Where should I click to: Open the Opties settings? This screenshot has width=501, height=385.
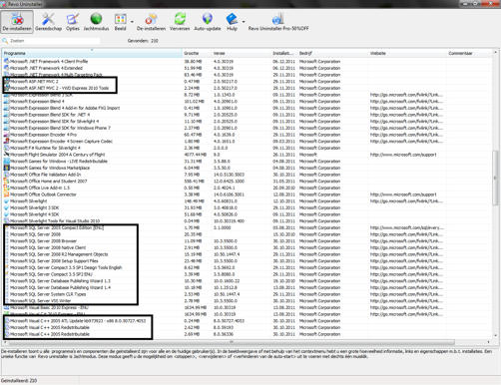pyautogui.click(x=73, y=22)
